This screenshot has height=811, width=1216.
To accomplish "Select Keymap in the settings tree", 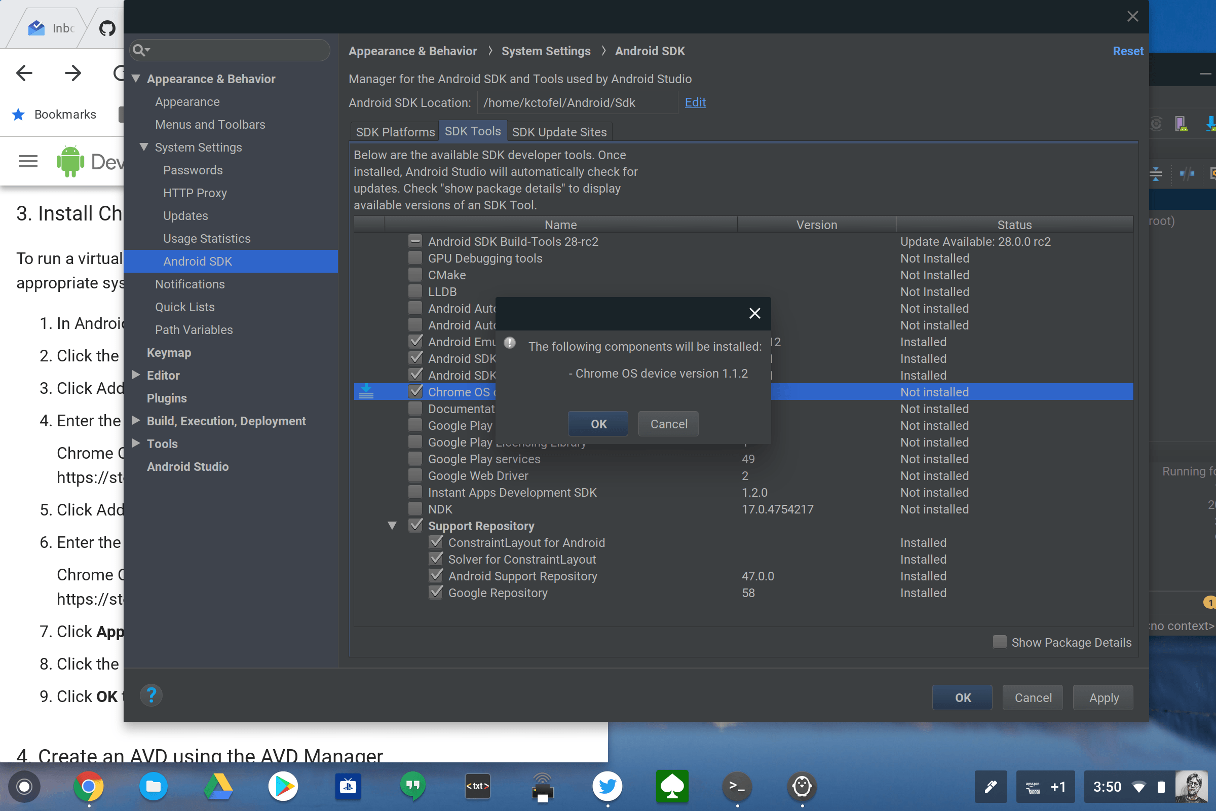I will (x=169, y=352).
